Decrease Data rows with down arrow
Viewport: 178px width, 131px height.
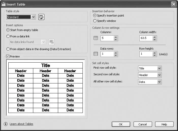pos(116,55)
